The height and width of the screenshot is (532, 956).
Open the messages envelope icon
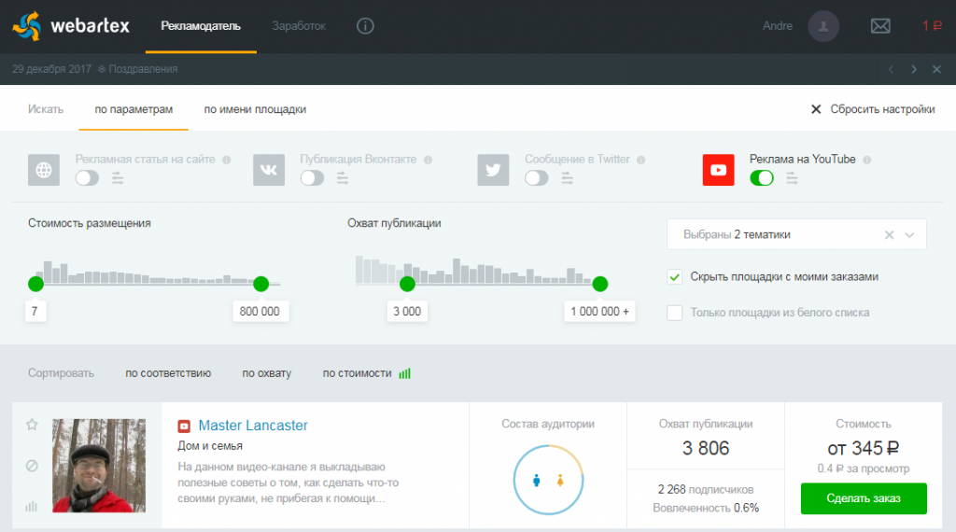(x=880, y=26)
